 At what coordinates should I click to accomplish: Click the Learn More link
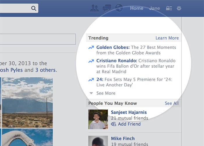(167, 38)
